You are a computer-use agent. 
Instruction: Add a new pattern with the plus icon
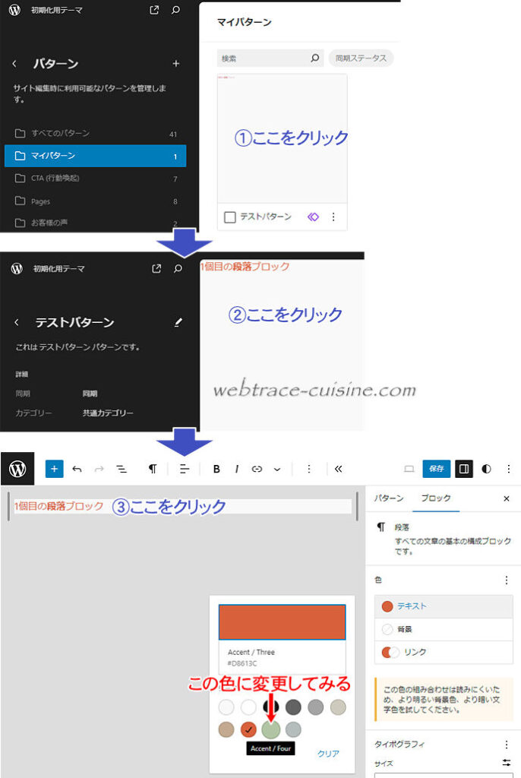(175, 64)
